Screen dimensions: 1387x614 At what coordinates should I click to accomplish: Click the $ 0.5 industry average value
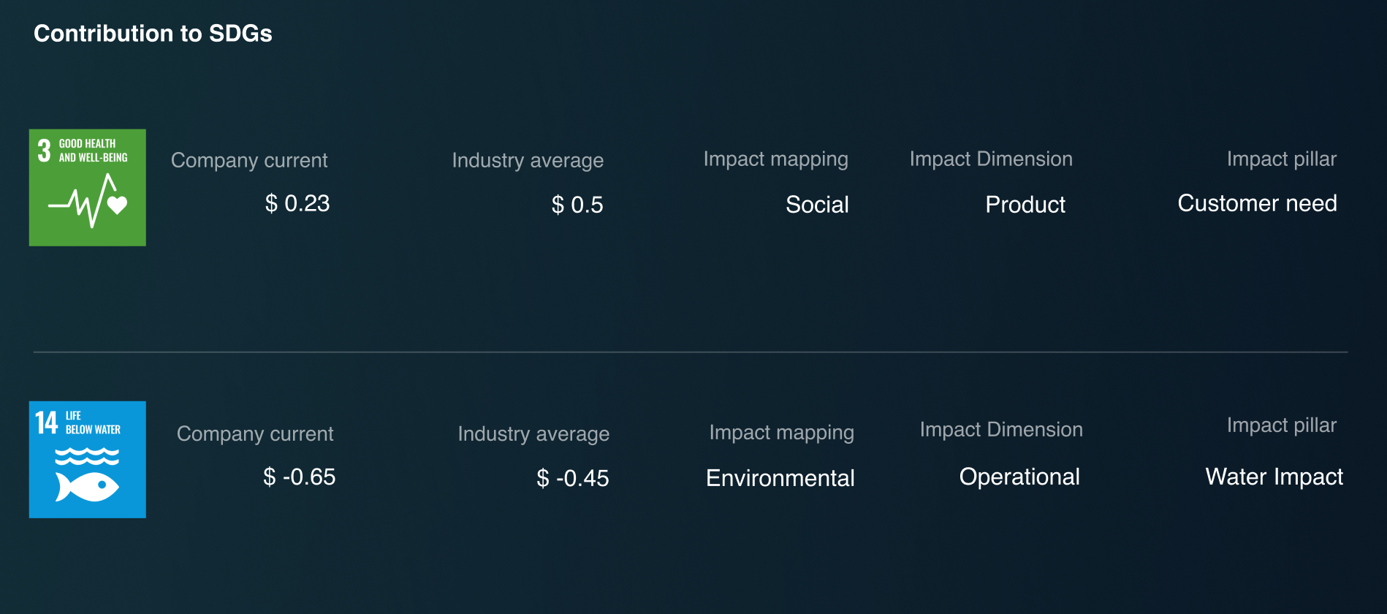pos(577,205)
